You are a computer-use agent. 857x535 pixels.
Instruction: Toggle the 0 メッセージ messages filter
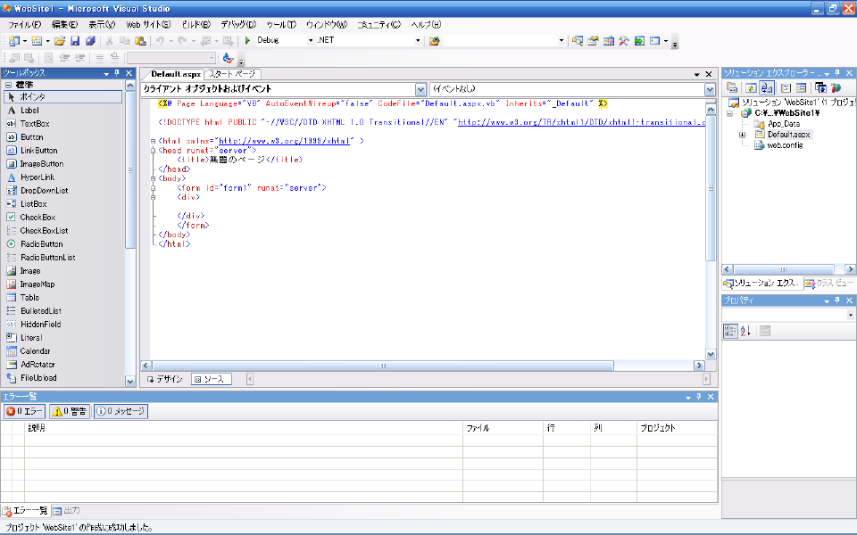tap(121, 411)
